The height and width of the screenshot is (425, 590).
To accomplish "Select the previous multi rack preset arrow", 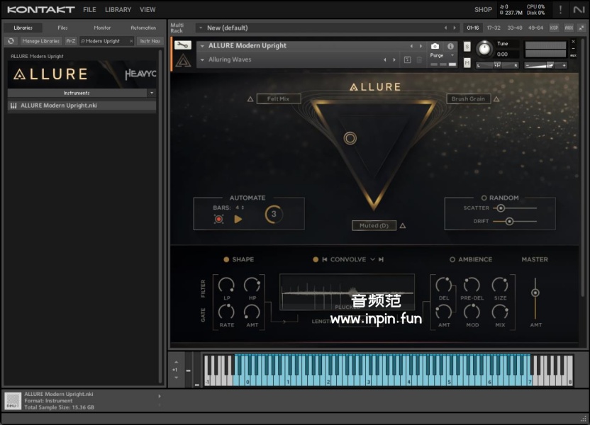I will [445, 28].
